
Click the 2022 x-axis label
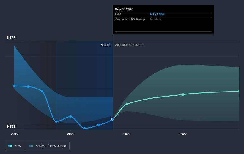click(x=183, y=134)
